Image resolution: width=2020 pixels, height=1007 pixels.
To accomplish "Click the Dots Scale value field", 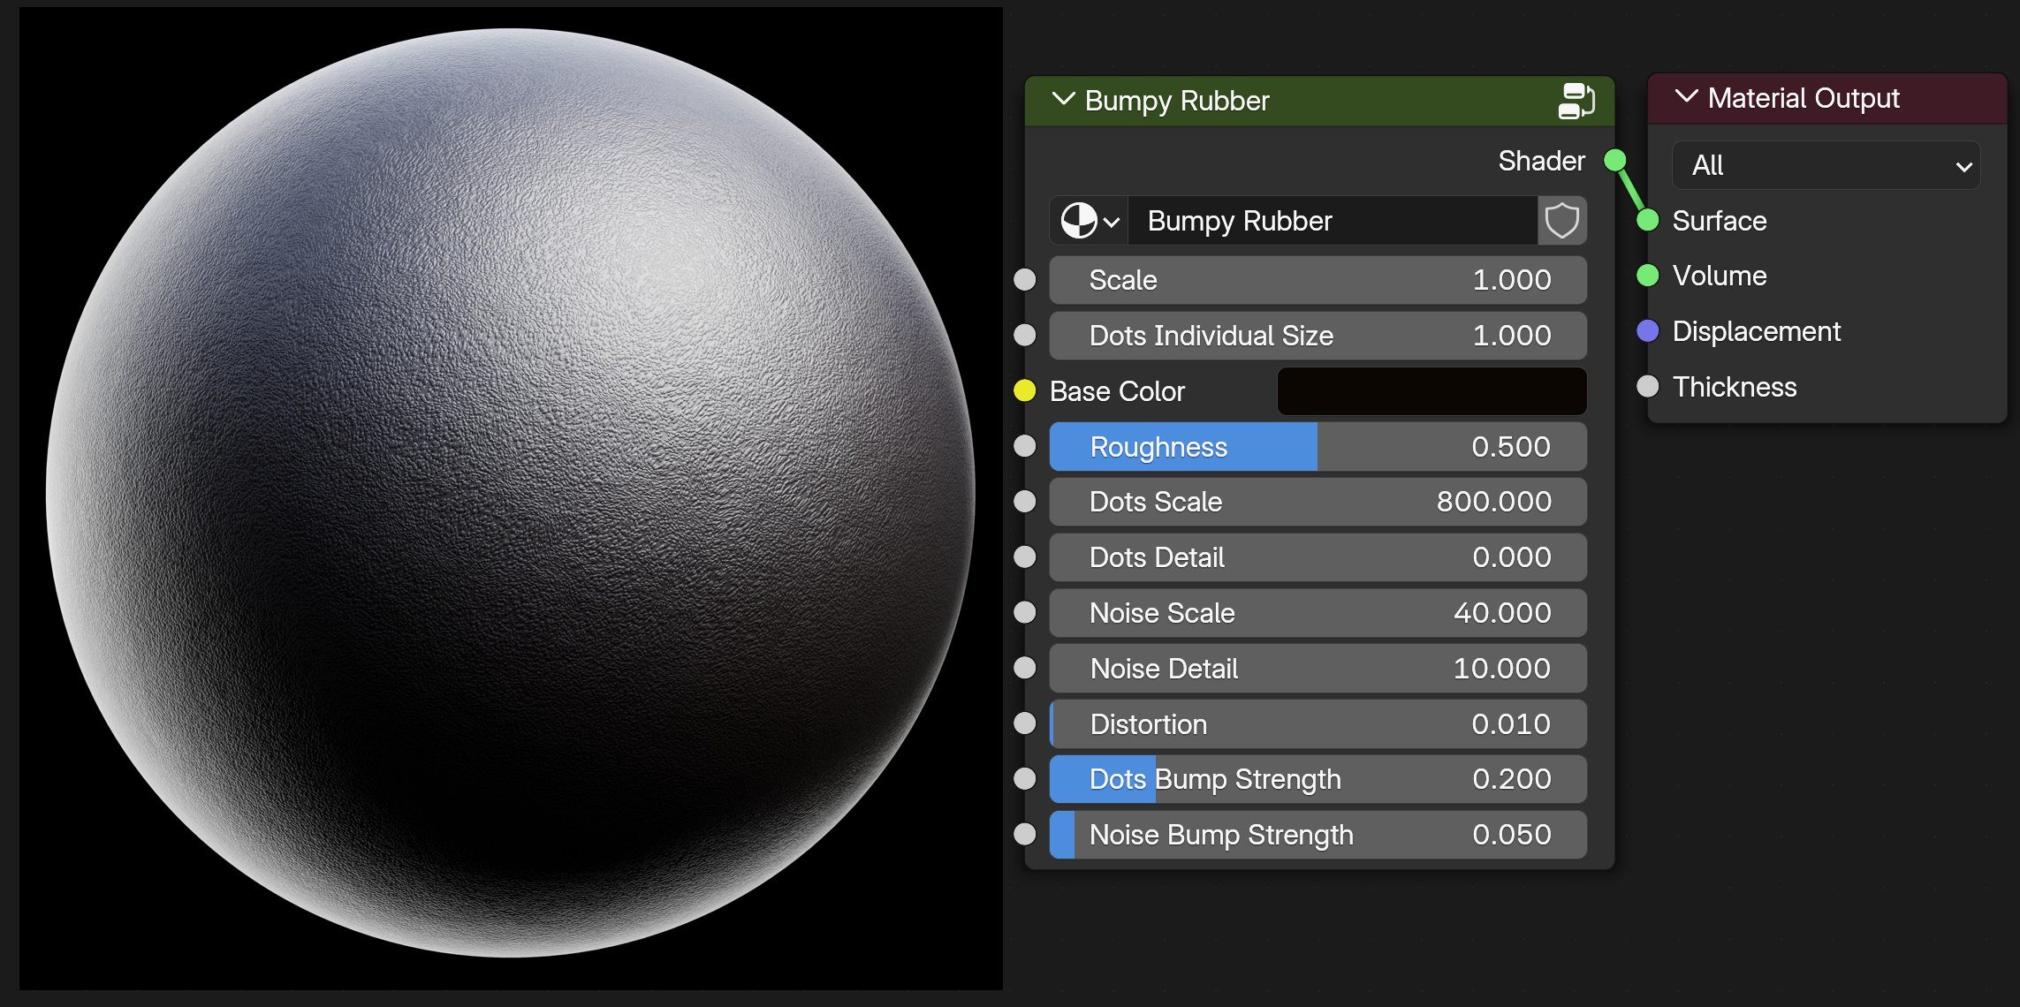I will pos(1317,502).
